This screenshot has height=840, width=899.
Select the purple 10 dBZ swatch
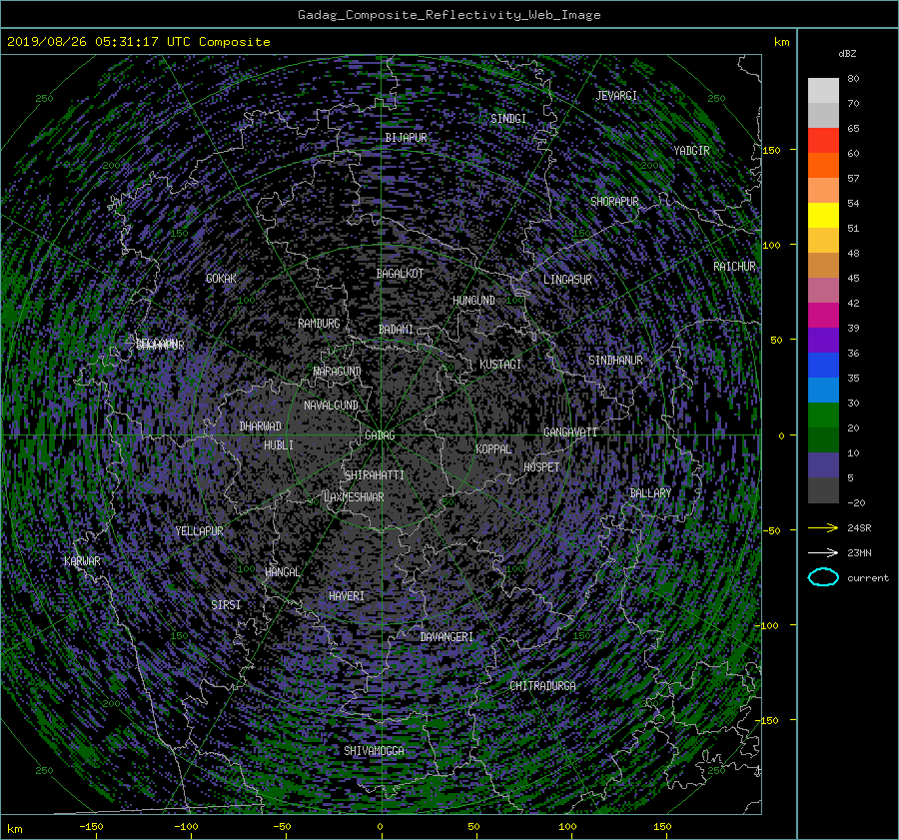(823, 464)
